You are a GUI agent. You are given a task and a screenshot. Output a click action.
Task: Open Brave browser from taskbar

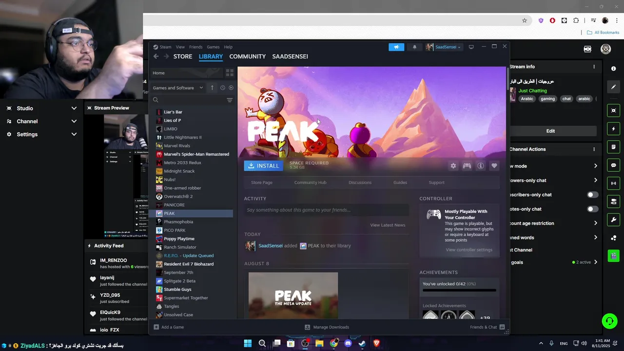coord(376,343)
